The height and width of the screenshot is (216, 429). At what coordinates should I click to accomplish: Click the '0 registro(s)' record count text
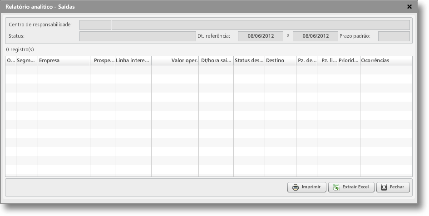20,49
